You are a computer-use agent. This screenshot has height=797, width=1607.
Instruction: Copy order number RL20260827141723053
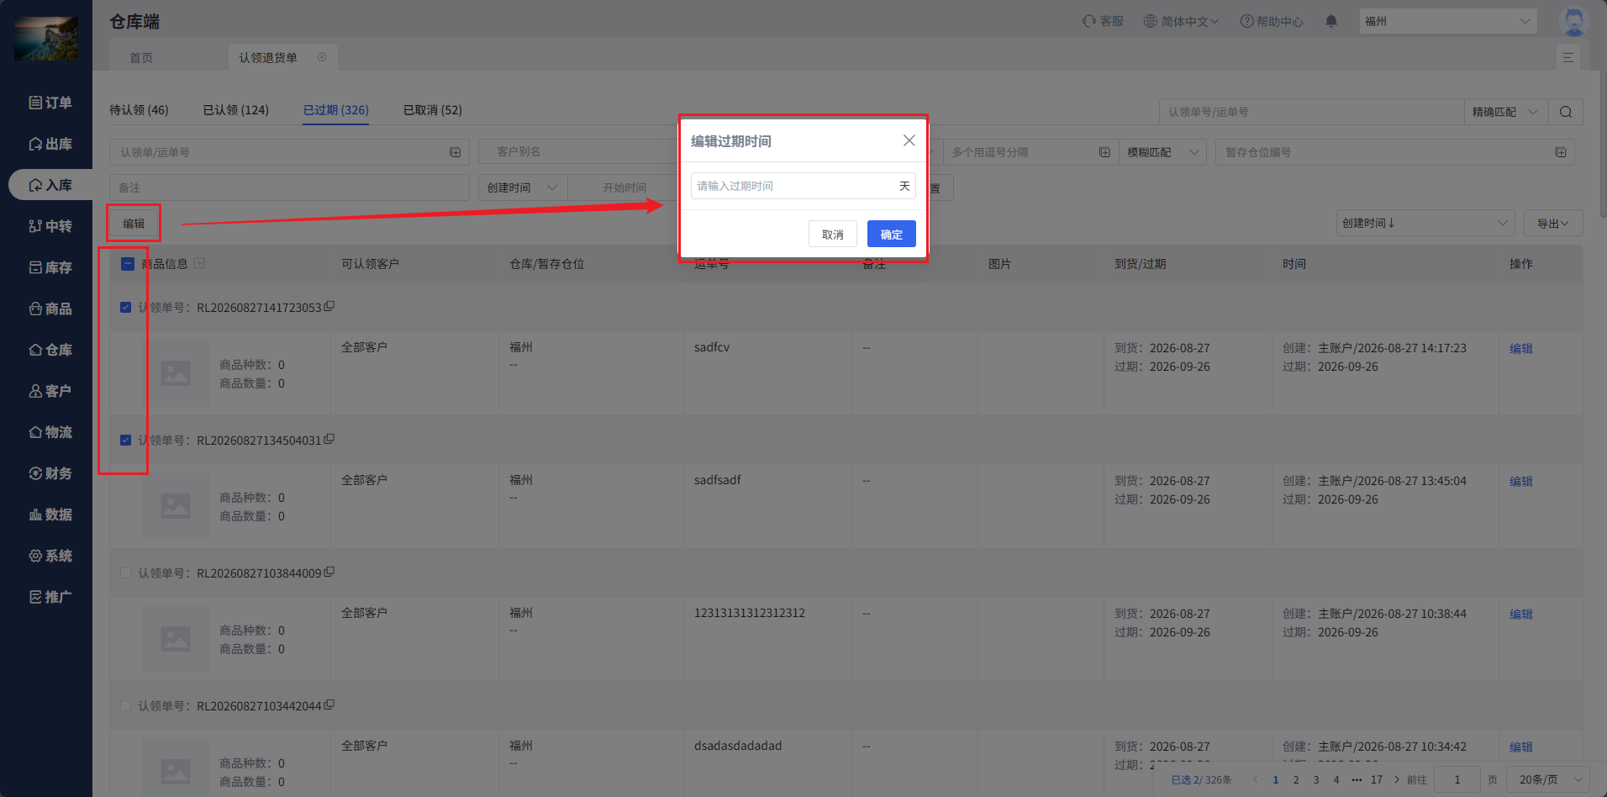[329, 307]
